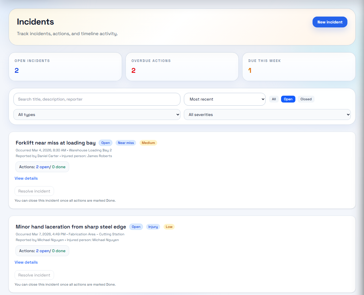Open the Forklift near miss at loading bay title
This screenshot has height=295, width=364.
tap(55, 143)
